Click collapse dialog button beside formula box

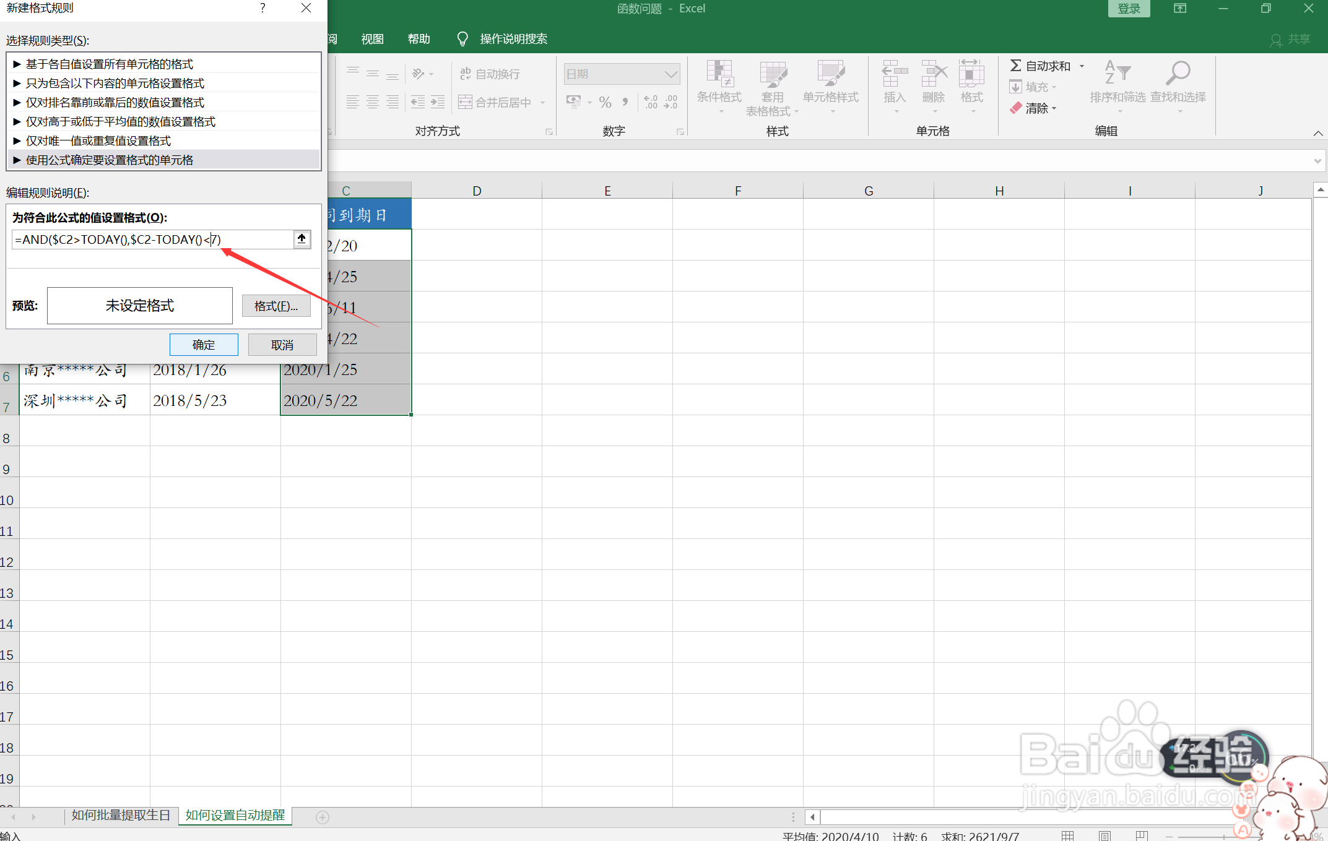click(302, 239)
